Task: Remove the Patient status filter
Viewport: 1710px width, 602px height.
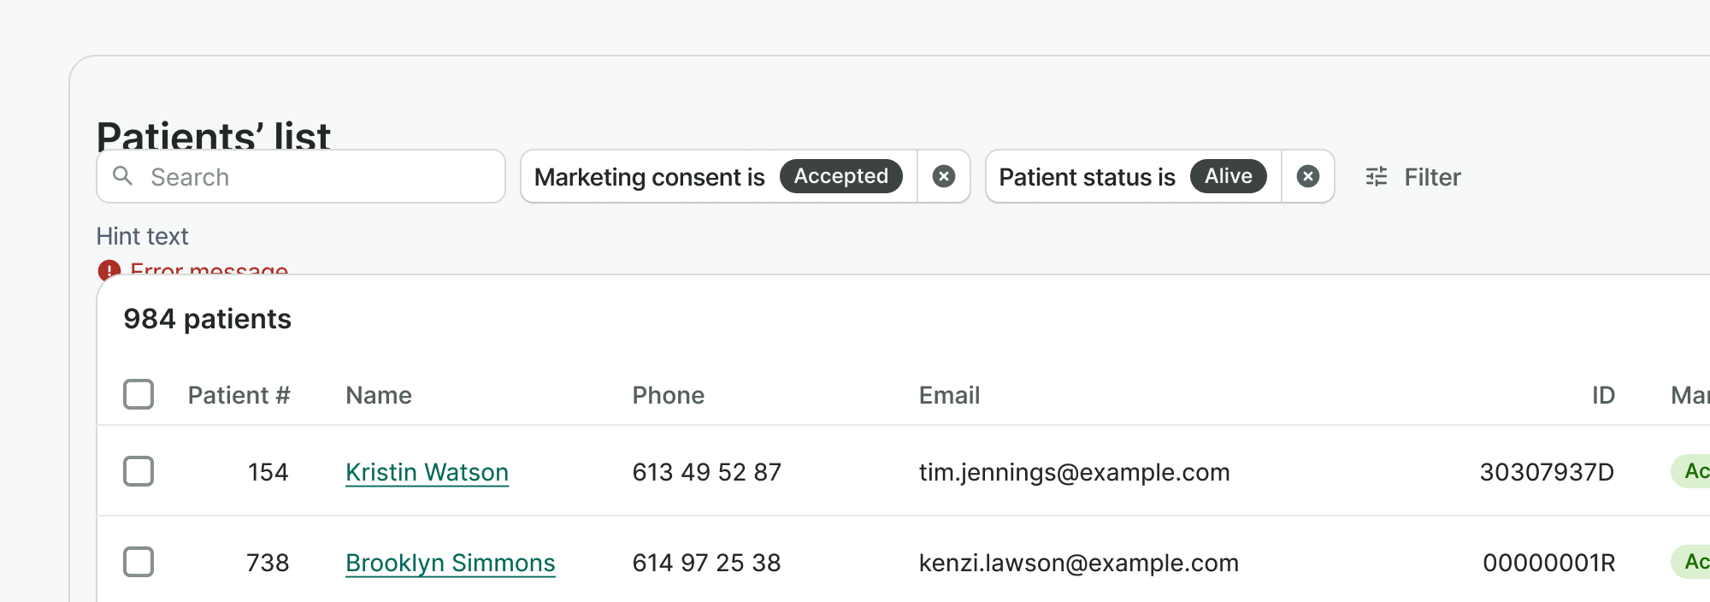Action: 1307,176
